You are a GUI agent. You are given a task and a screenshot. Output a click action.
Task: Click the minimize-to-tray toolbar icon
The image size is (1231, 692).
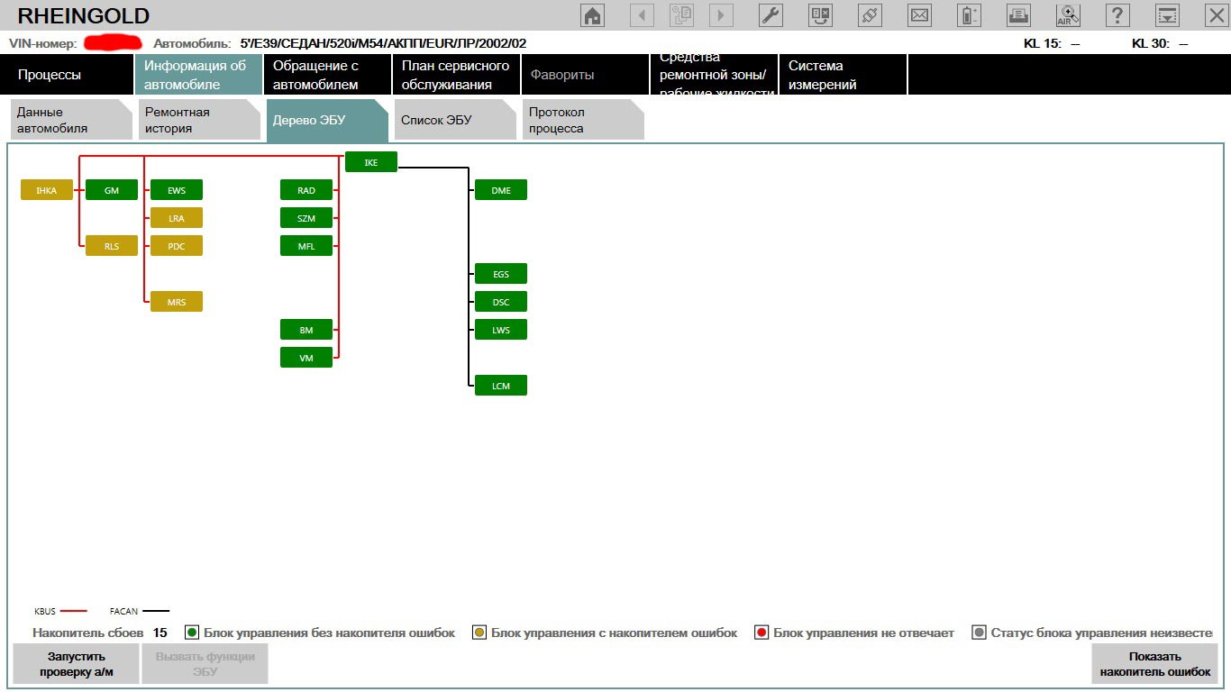click(x=1168, y=15)
